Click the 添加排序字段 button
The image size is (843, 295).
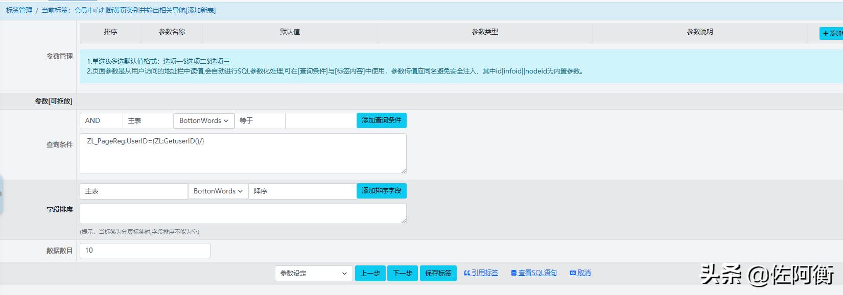coord(382,191)
